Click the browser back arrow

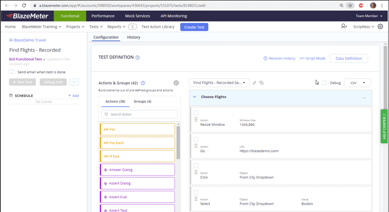(7, 6)
